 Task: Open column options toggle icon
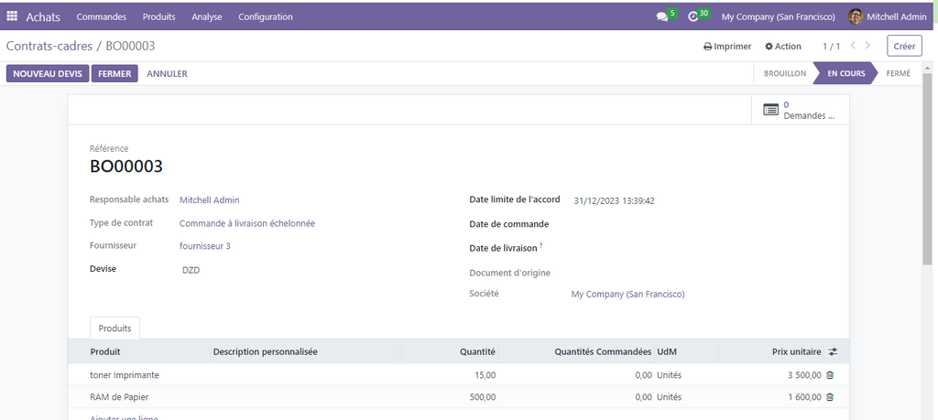point(832,351)
